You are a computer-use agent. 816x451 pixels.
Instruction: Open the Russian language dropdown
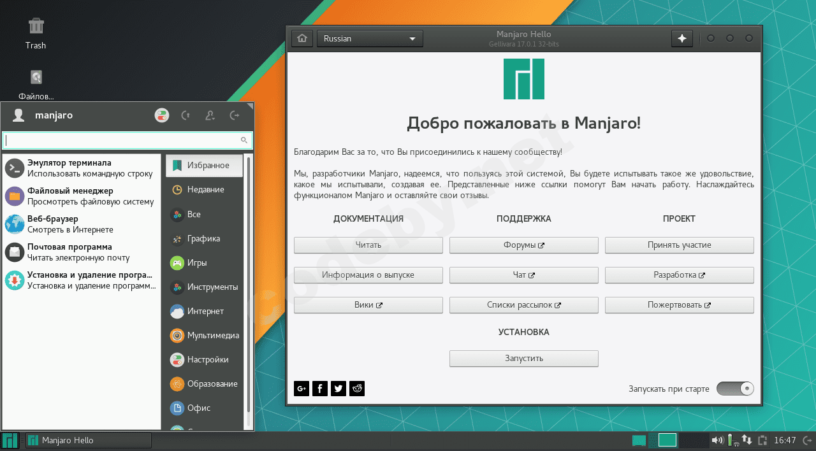pos(370,38)
